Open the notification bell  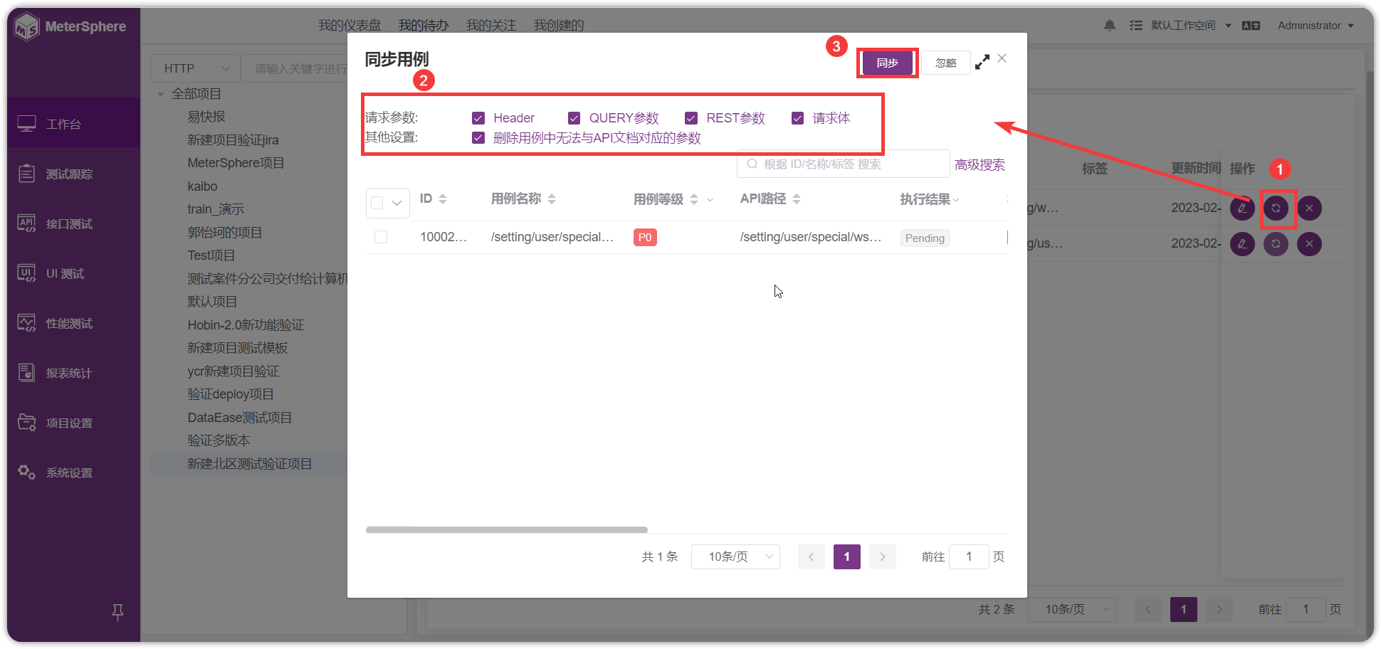point(1109,26)
